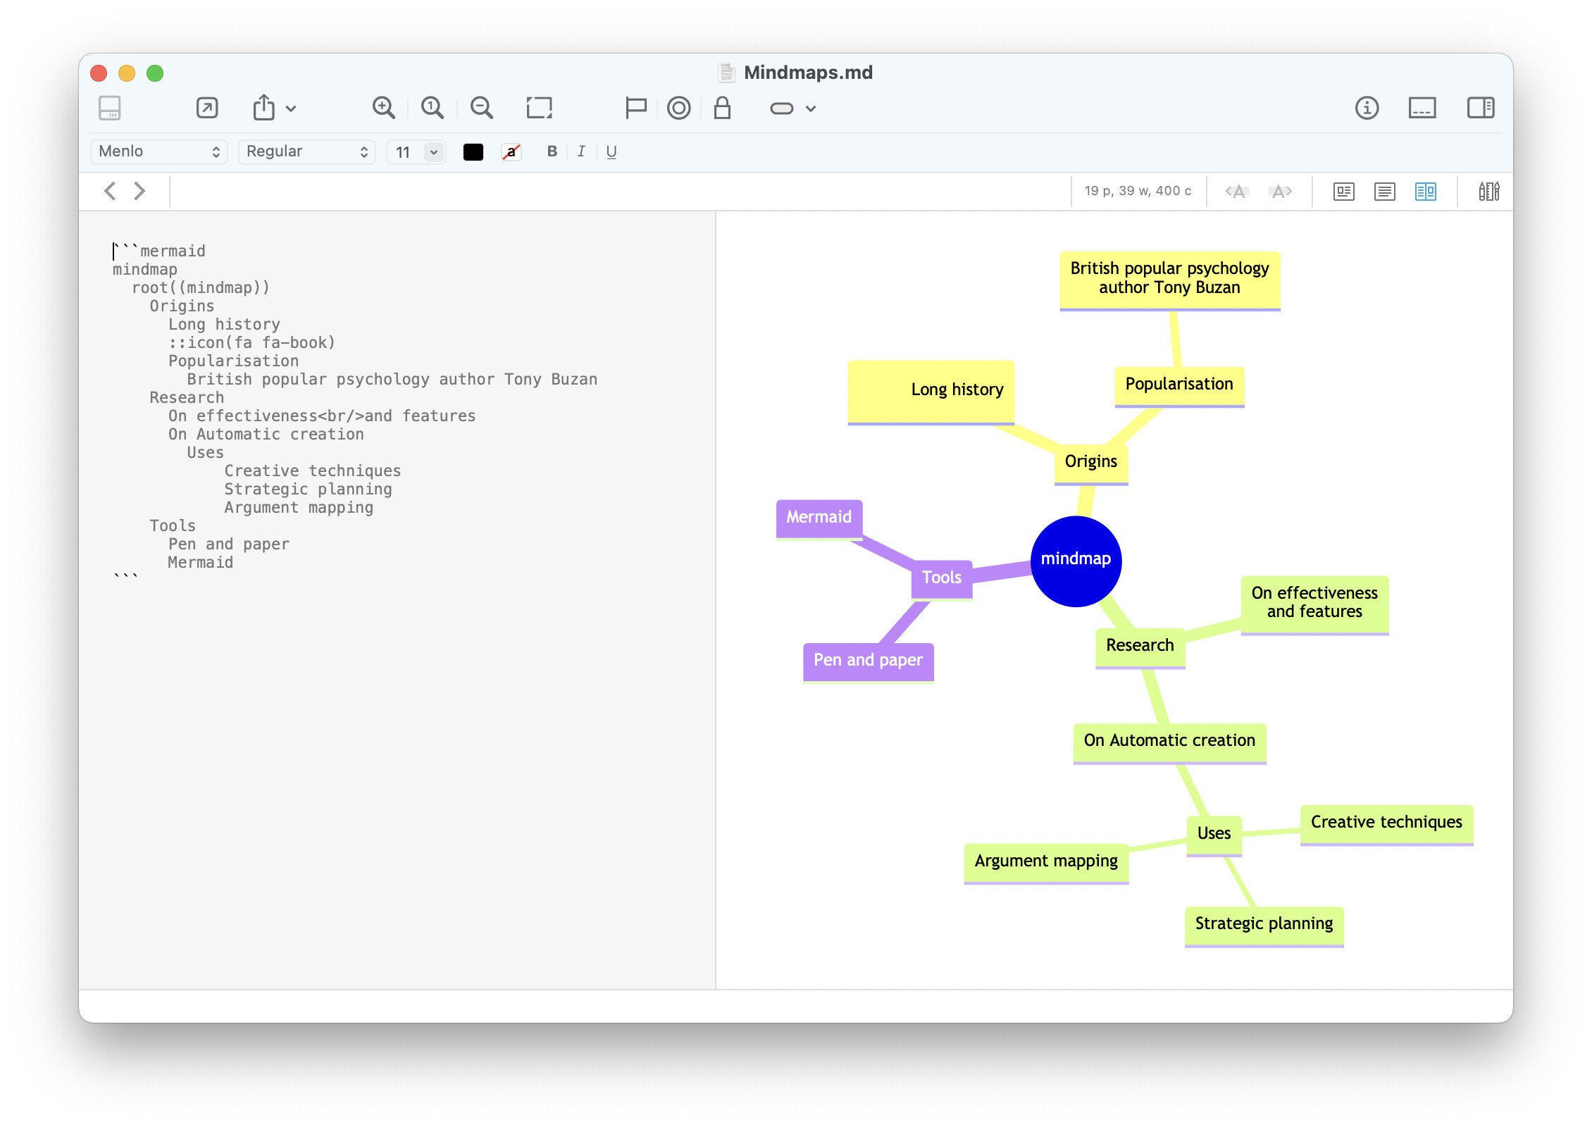
Task: Toggle underline formatting
Action: (611, 151)
